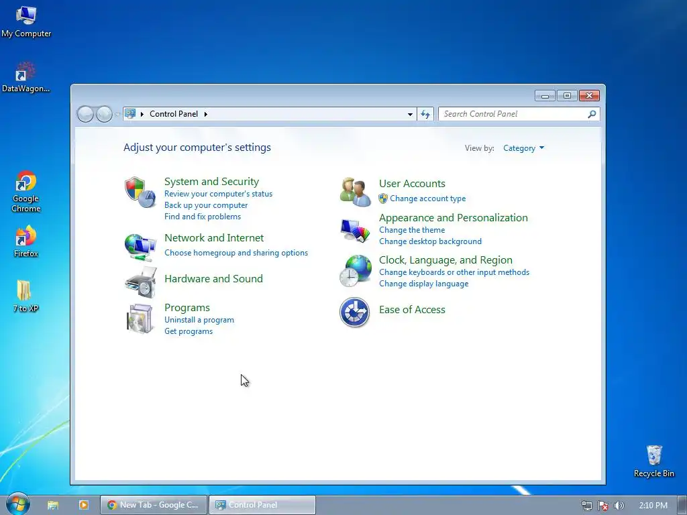Image resolution: width=687 pixels, height=515 pixels.
Task: Click the 2:10 PM taskbar clock
Action: click(x=653, y=506)
